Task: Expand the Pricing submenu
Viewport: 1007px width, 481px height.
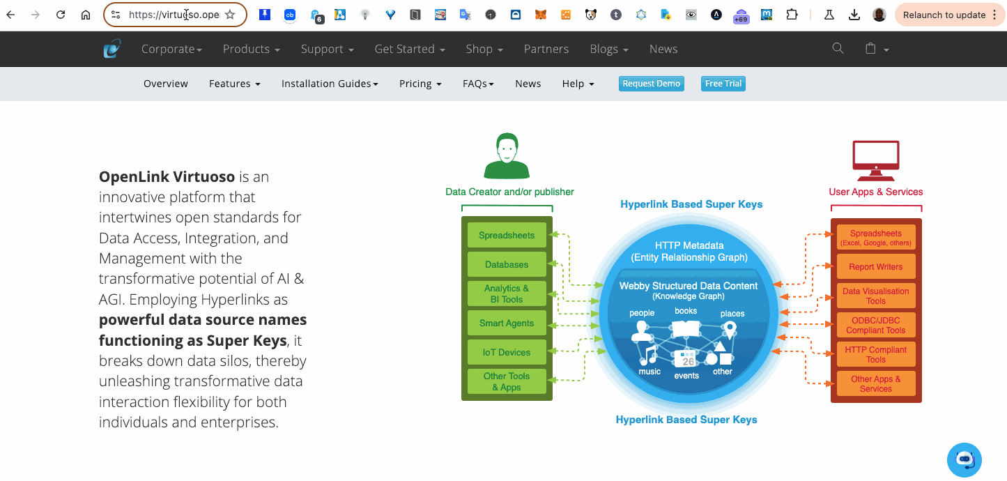Action: click(420, 84)
